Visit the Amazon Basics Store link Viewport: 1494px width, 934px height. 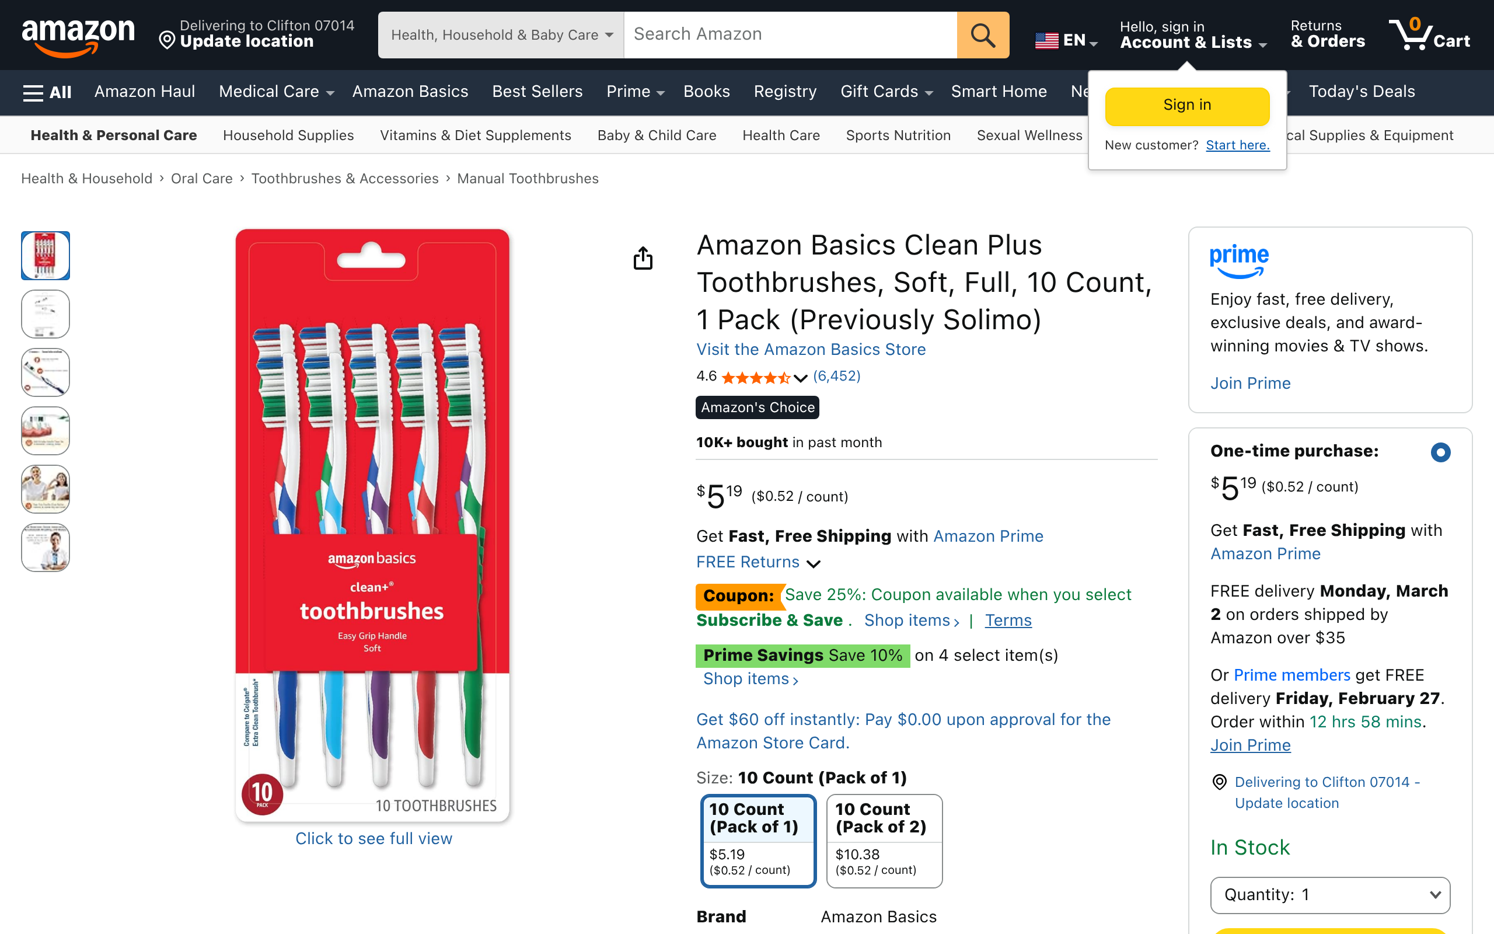pyautogui.click(x=811, y=350)
